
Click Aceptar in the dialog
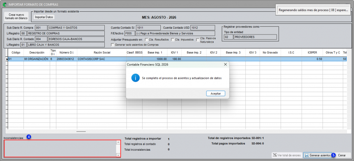216,93
